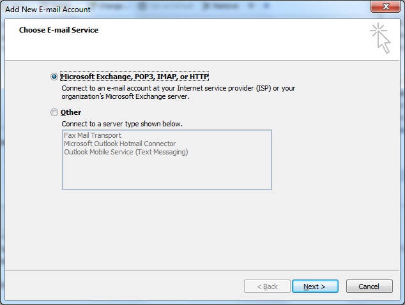Click the 'Connect to an e-mail account' description text
The image size is (405, 305).
pos(178,93)
